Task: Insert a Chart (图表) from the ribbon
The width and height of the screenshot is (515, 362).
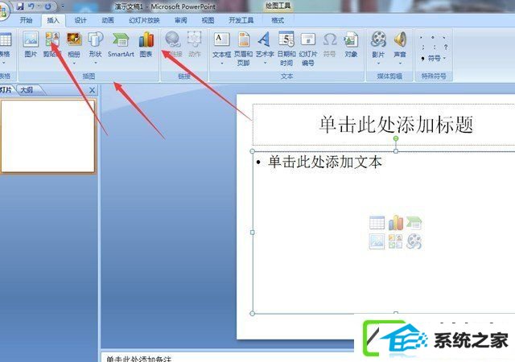Action: pos(146,44)
